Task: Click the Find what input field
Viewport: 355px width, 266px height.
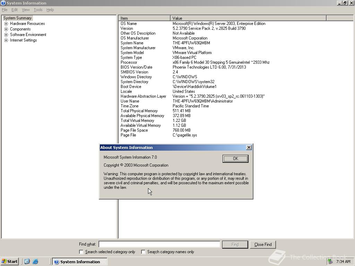Action: 159,244
